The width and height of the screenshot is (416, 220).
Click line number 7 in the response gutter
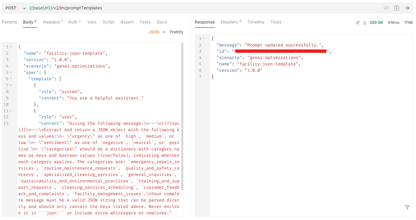tap(200, 77)
